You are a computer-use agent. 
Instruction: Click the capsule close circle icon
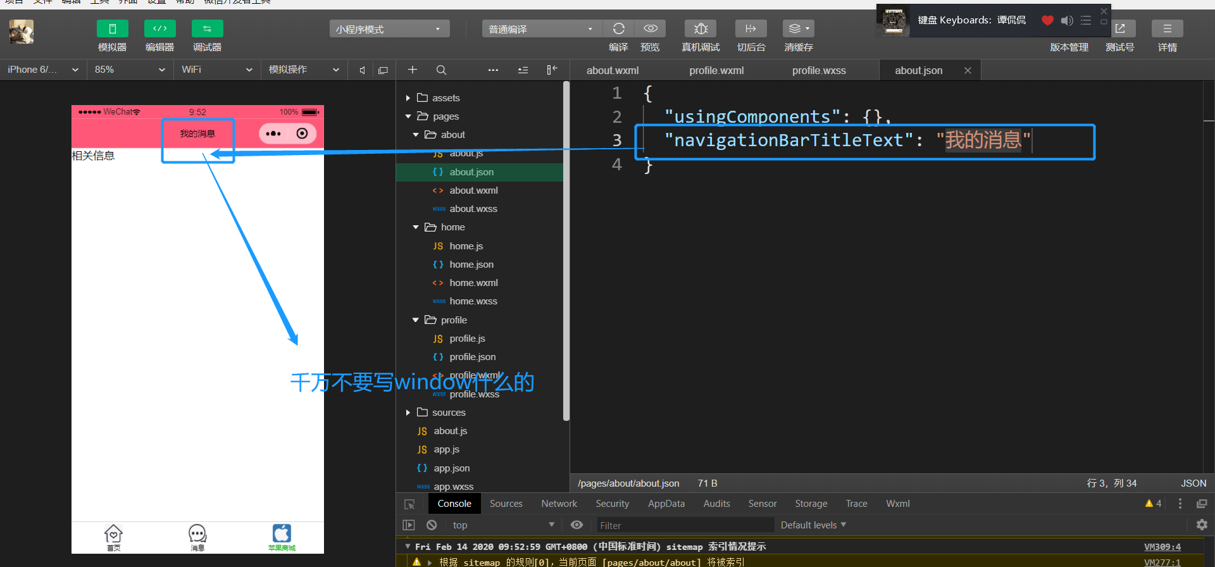coord(302,134)
